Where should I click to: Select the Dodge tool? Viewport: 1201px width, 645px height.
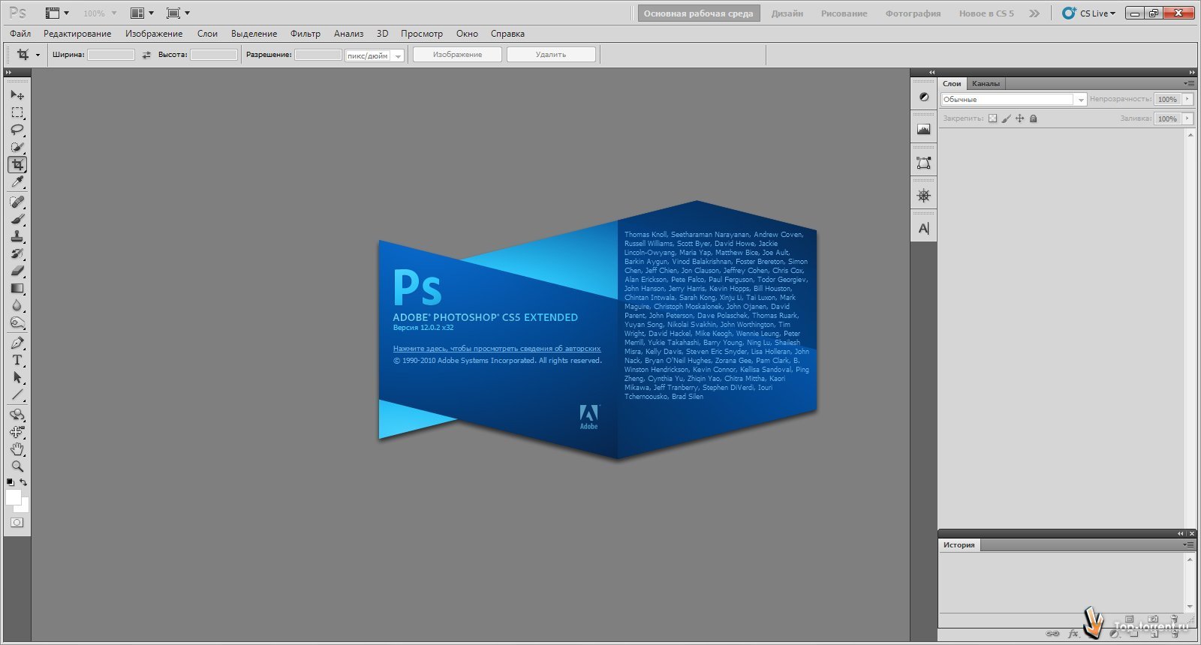click(17, 322)
